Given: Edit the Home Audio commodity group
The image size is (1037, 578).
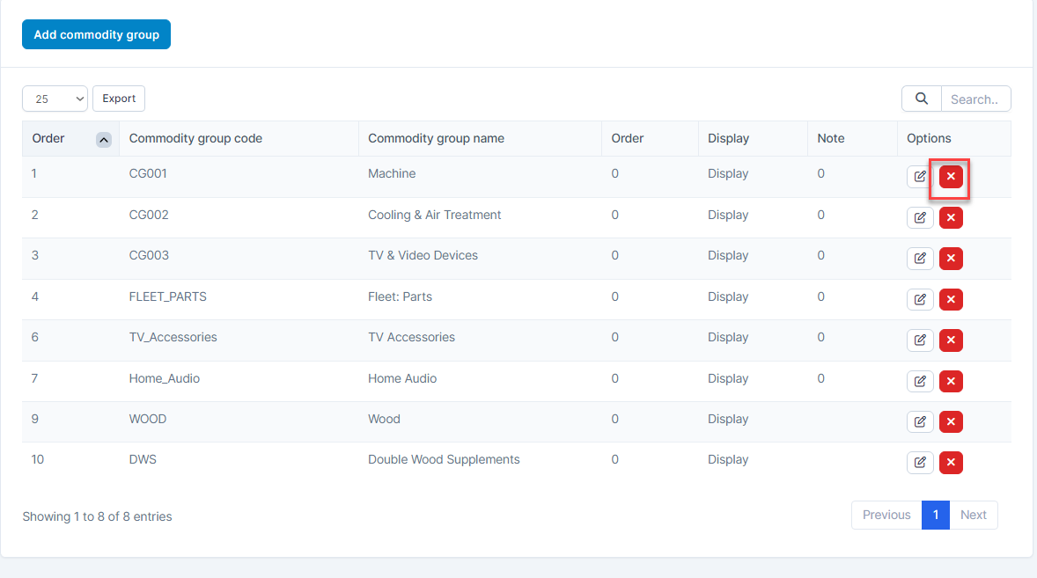Looking at the screenshot, I should (x=920, y=381).
